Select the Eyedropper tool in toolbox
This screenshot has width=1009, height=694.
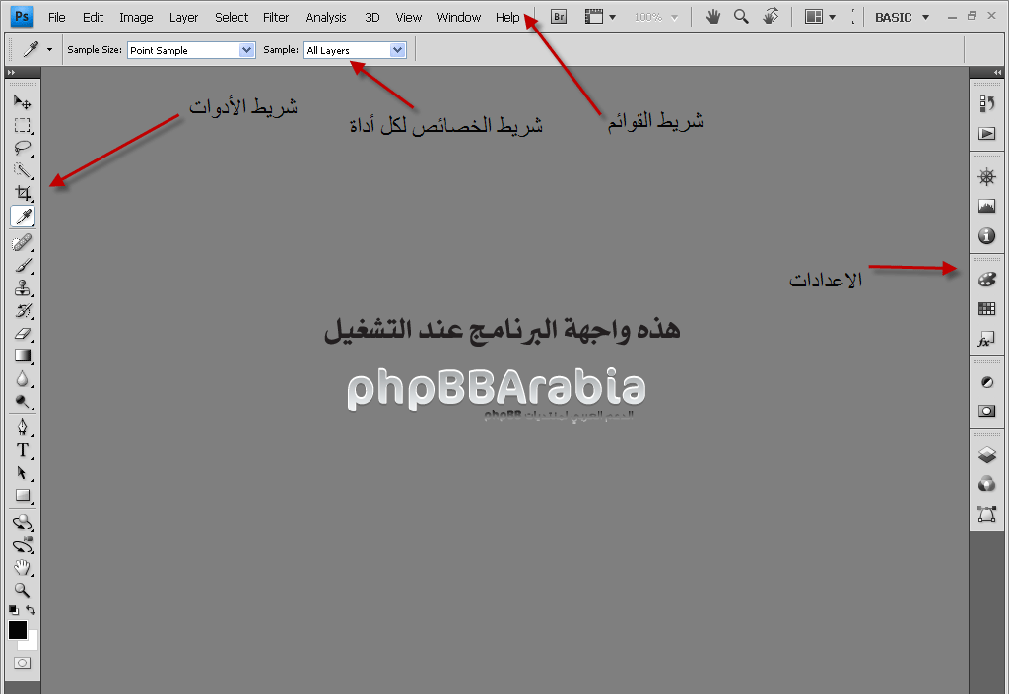[x=23, y=217]
